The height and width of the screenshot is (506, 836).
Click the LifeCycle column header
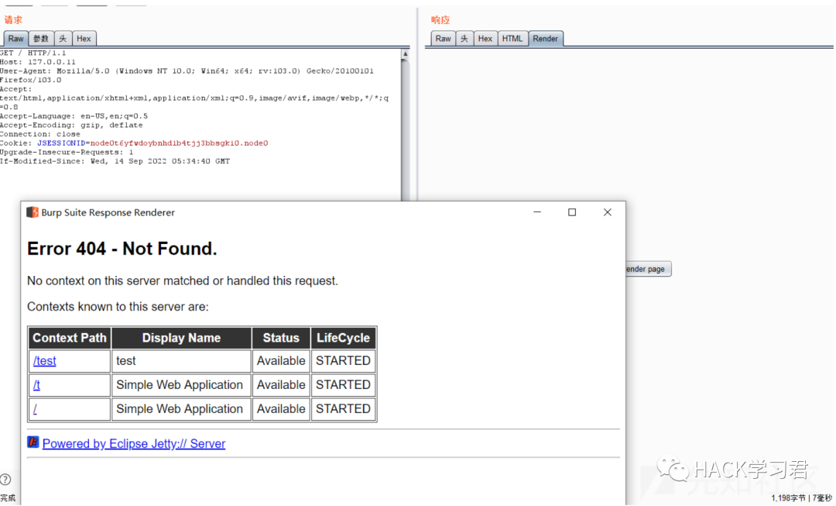click(x=344, y=338)
